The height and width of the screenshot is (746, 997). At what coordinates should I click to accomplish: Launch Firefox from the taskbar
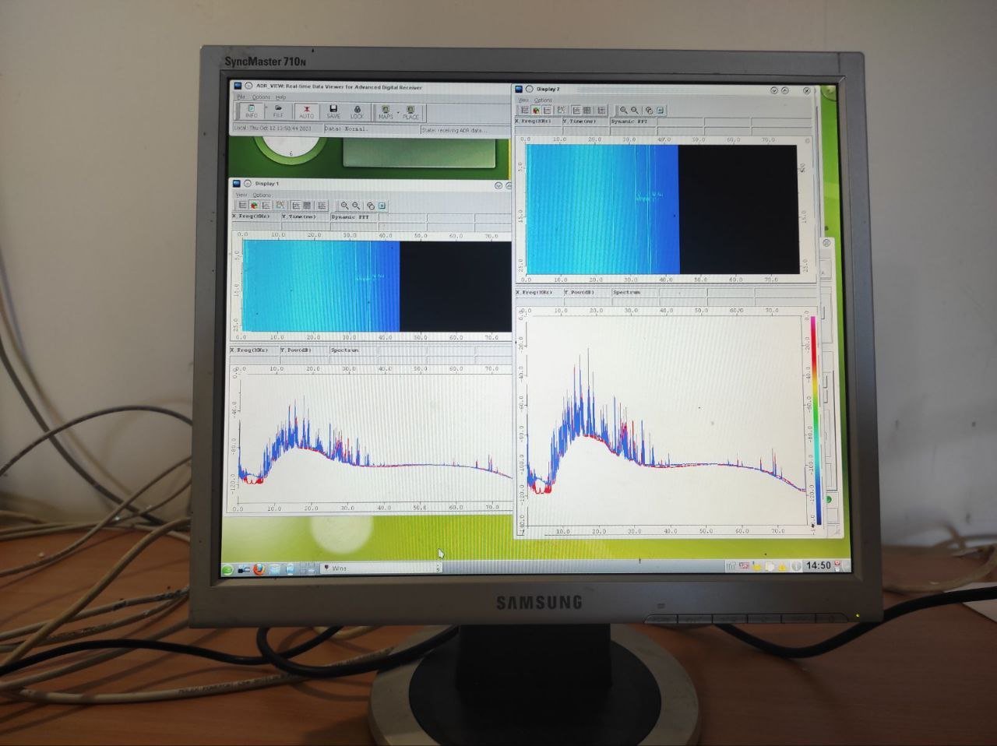click(x=259, y=569)
